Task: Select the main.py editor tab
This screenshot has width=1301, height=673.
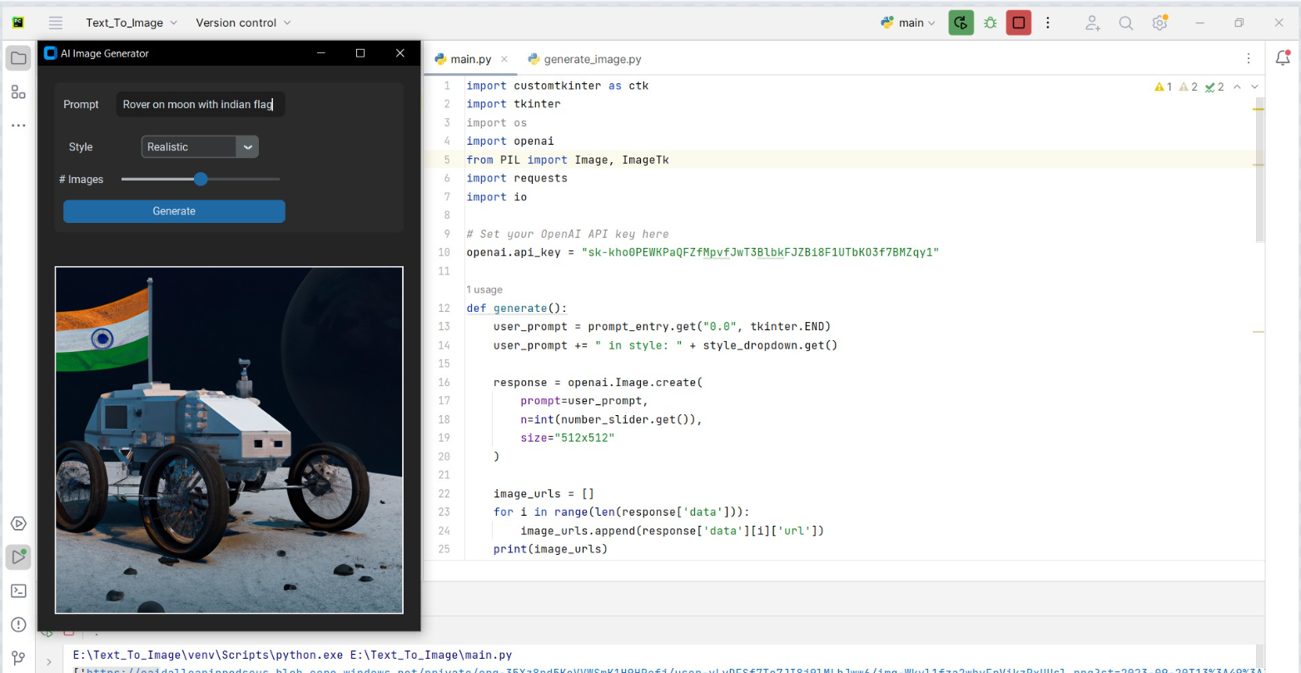Action: [x=470, y=60]
